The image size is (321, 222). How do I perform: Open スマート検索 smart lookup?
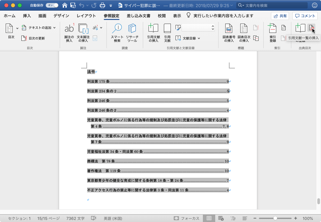click(117, 33)
